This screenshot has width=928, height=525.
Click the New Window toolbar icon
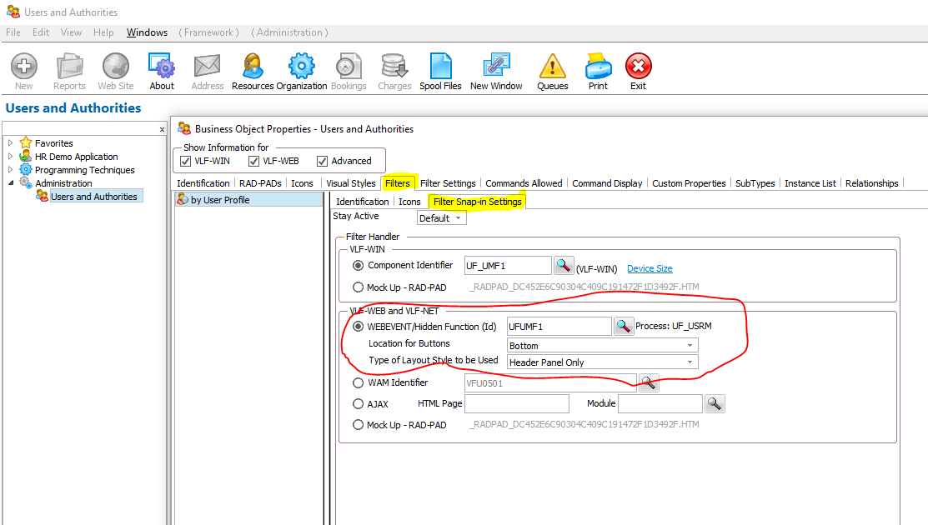click(x=496, y=67)
